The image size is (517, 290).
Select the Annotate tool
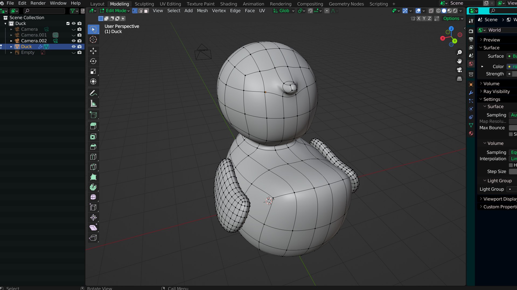pyautogui.click(x=93, y=93)
